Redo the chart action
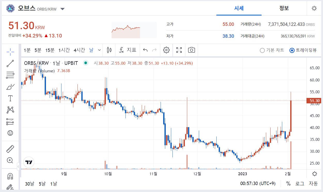 coord(154,50)
